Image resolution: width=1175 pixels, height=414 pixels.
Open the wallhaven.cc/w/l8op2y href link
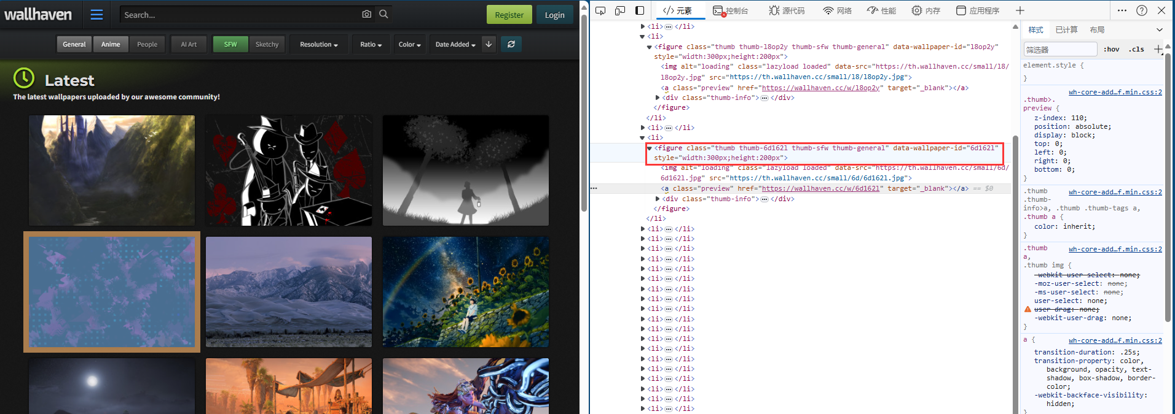tap(820, 88)
